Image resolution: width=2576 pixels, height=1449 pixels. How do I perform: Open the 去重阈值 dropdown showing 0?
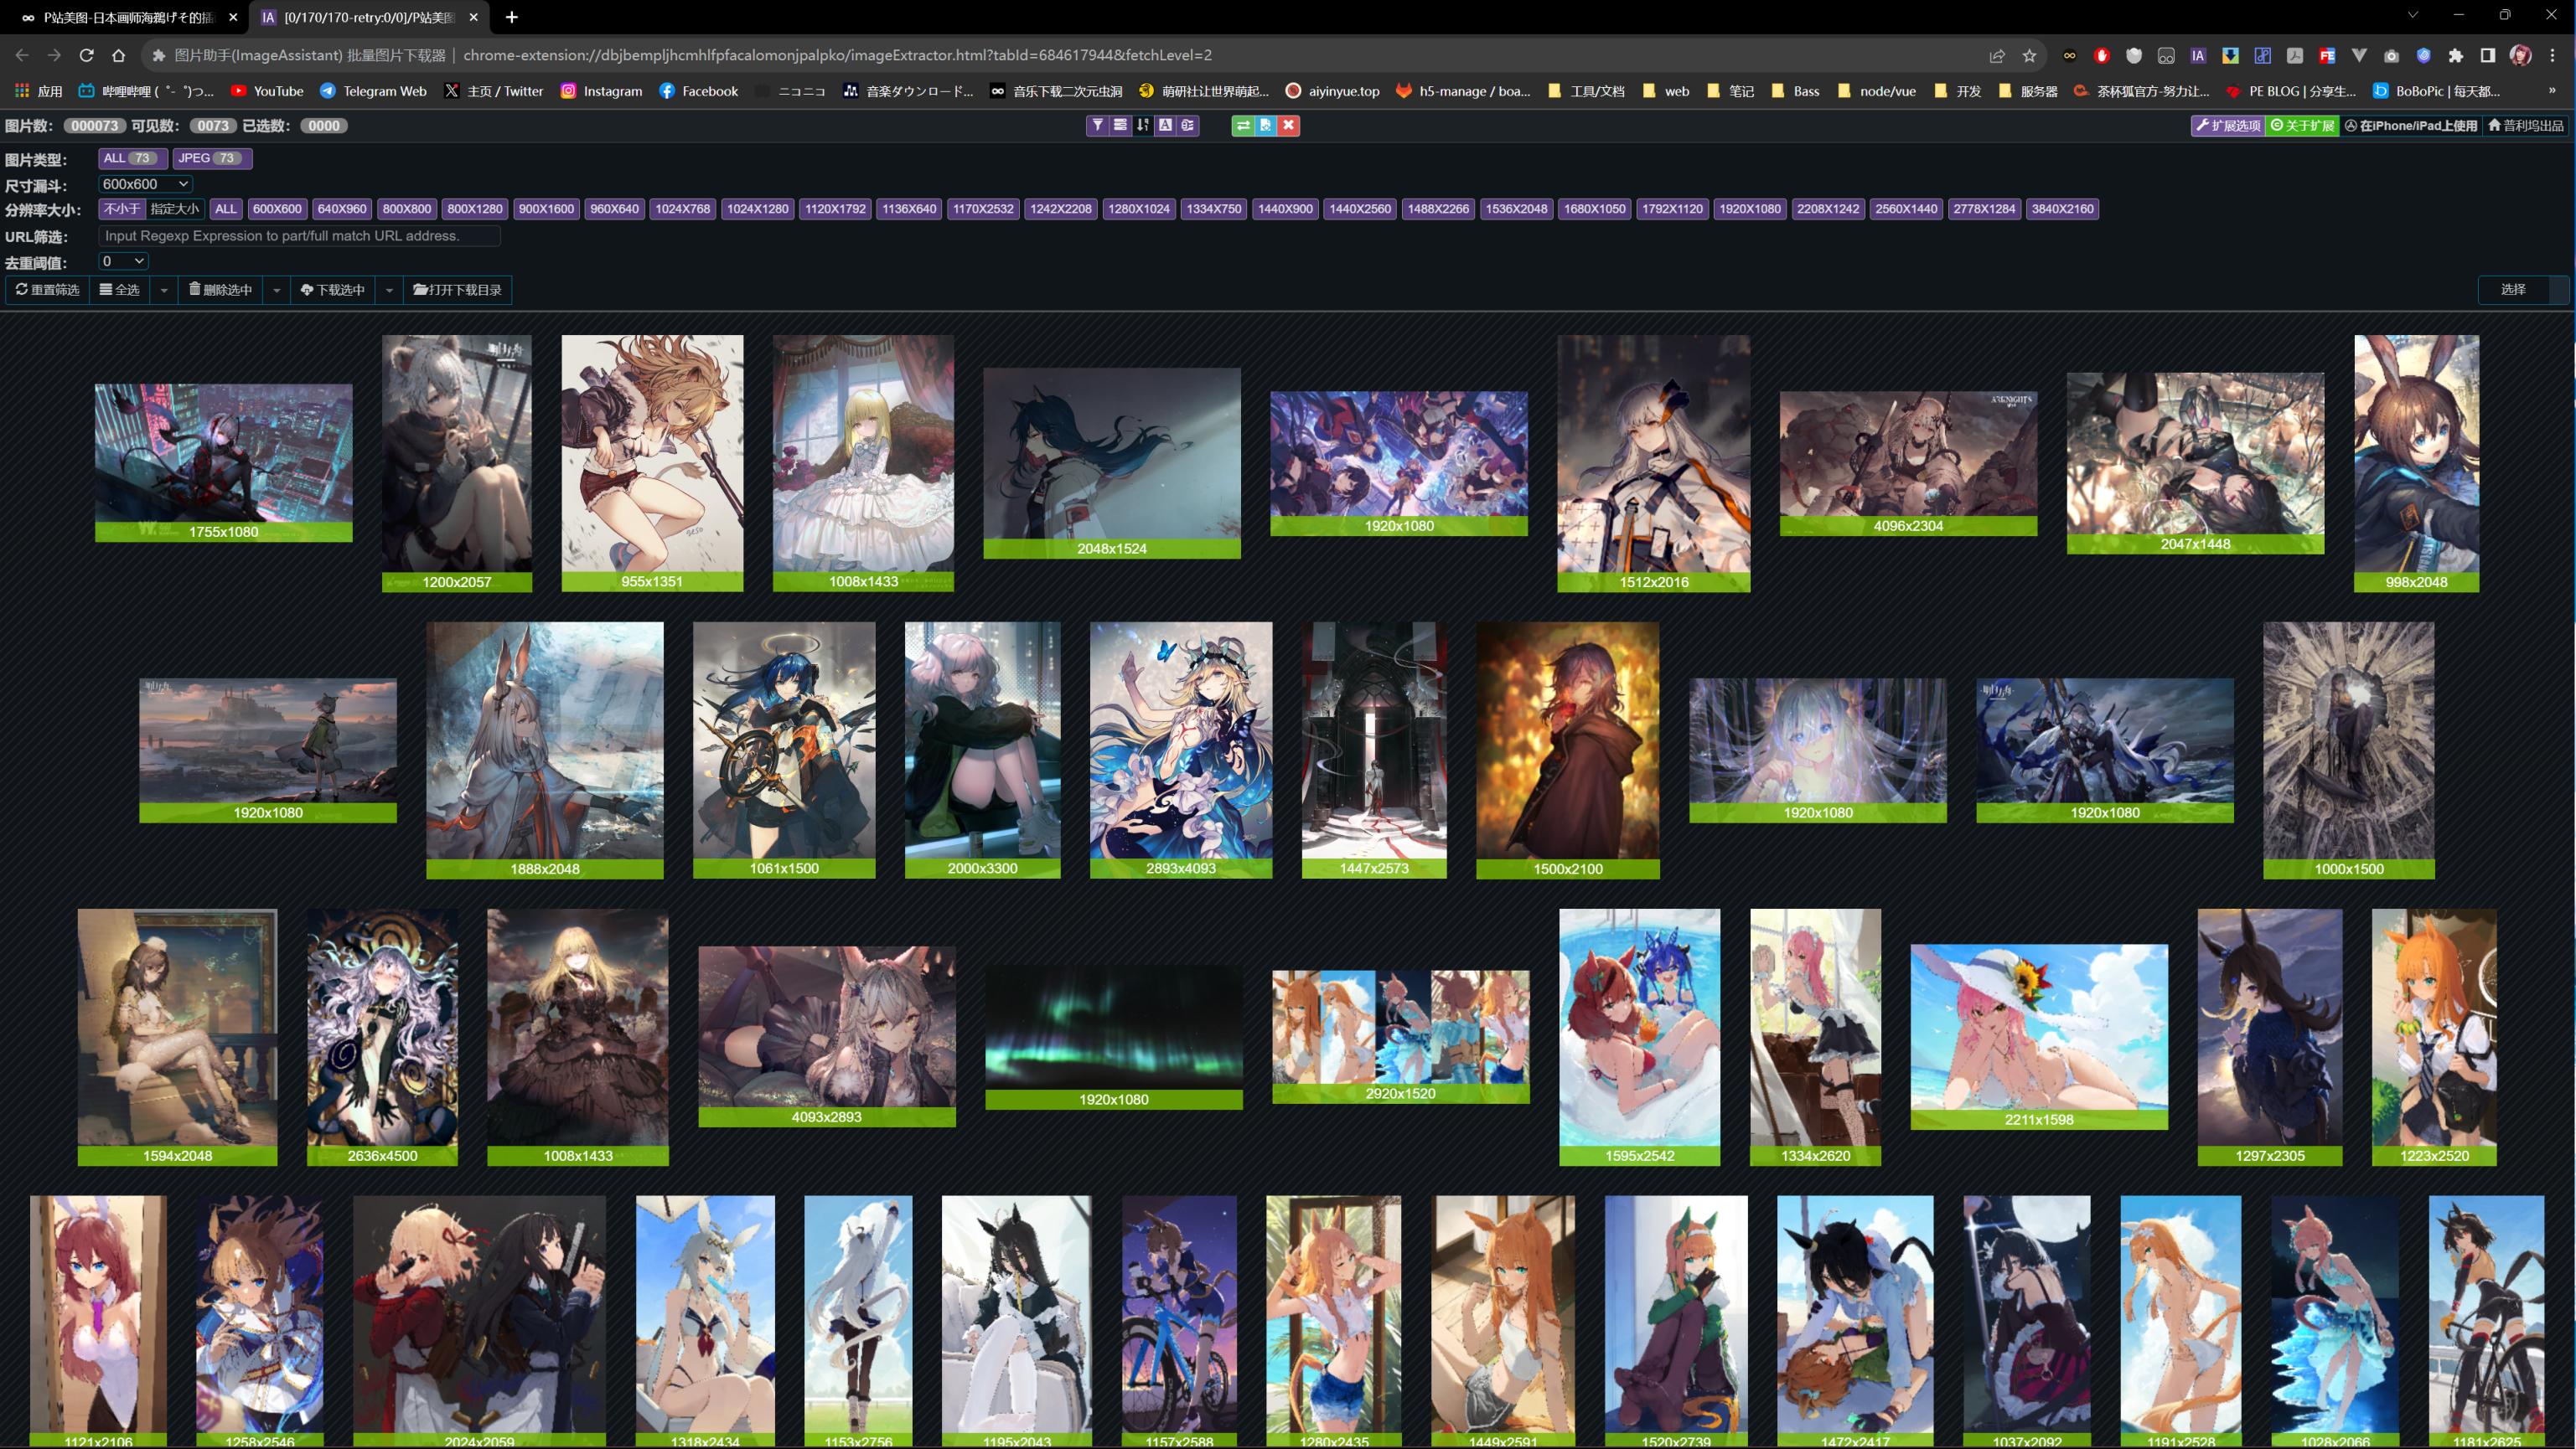tap(123, 260)
